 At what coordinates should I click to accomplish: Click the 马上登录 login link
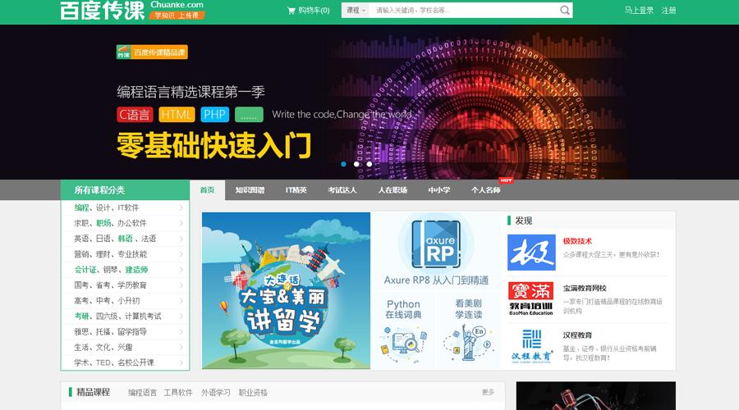click(x=639, y=11)
